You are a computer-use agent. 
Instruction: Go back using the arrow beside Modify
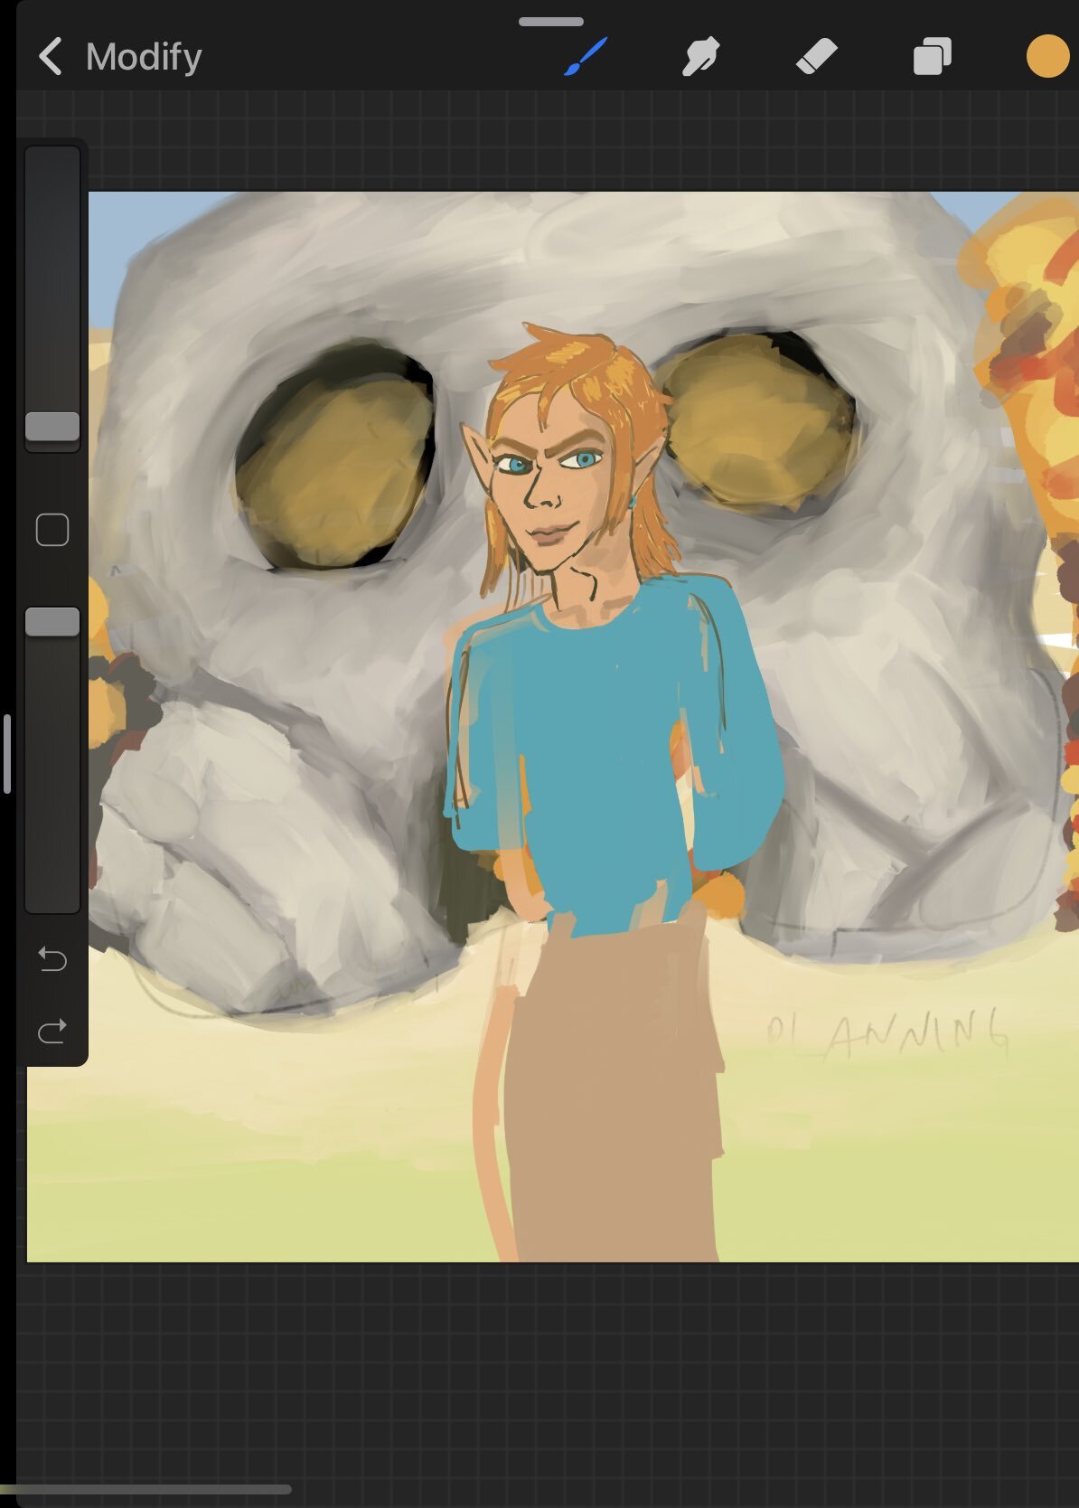click(x=51, y=57)
